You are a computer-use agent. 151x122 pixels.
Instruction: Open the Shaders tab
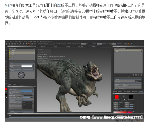pos(120,91)
